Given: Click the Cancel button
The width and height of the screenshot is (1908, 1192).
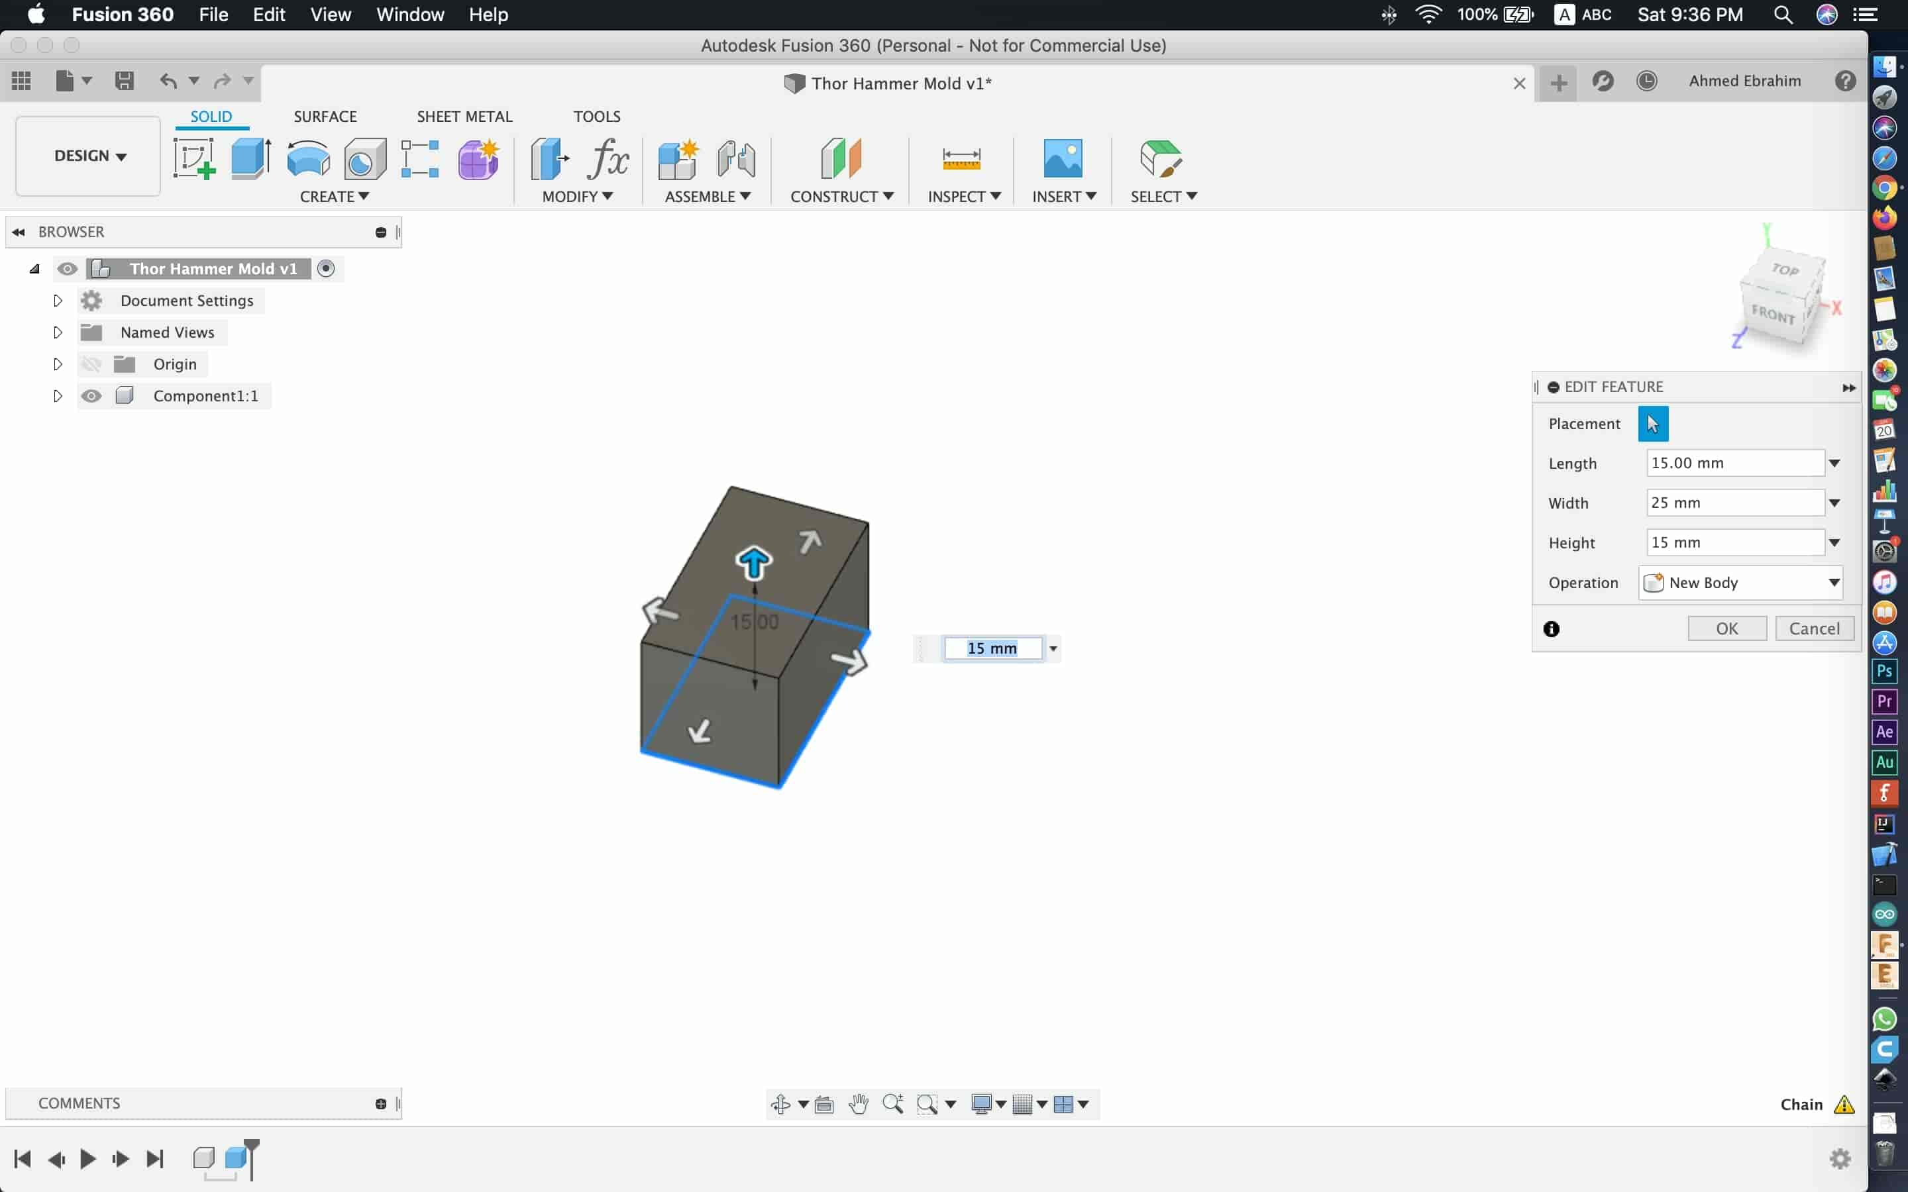Looking at the screenshot, I should (1814, 628).
